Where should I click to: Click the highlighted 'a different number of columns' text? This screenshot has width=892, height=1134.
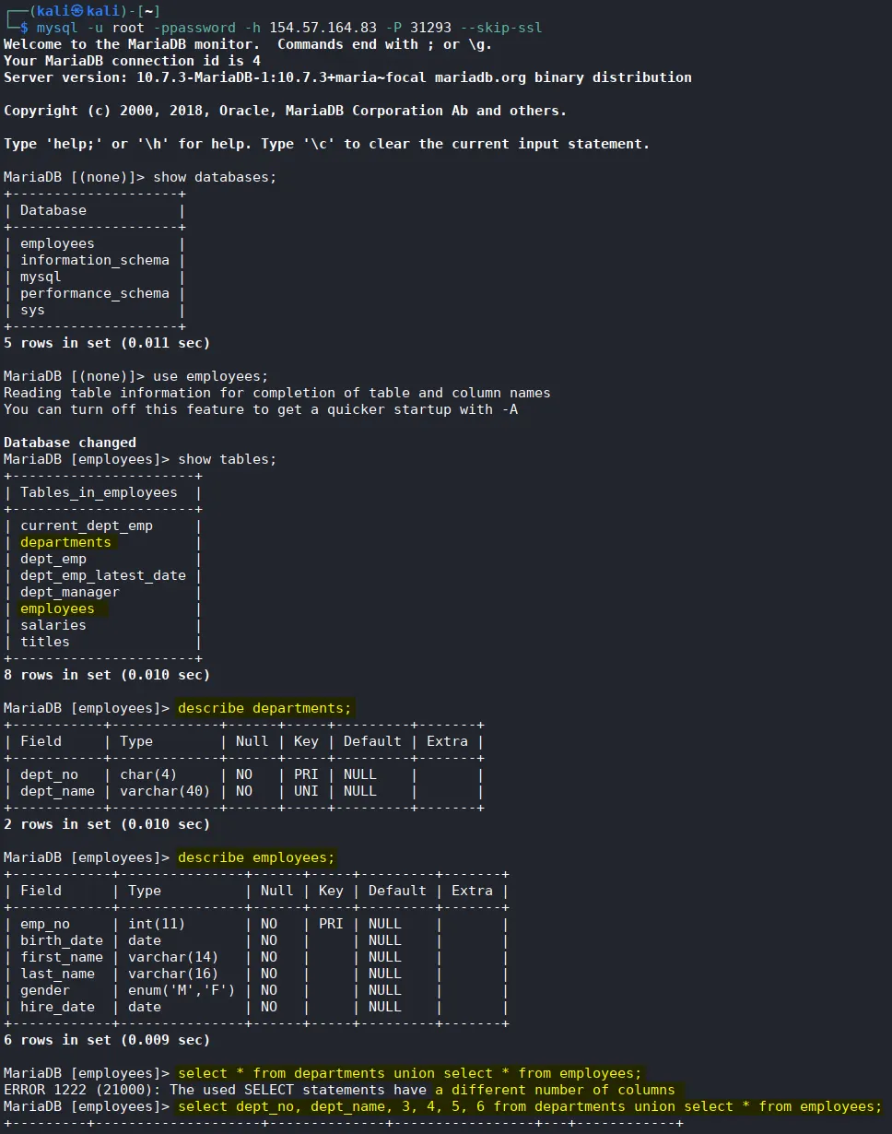pyautogui.click(x=555, y=1090)
